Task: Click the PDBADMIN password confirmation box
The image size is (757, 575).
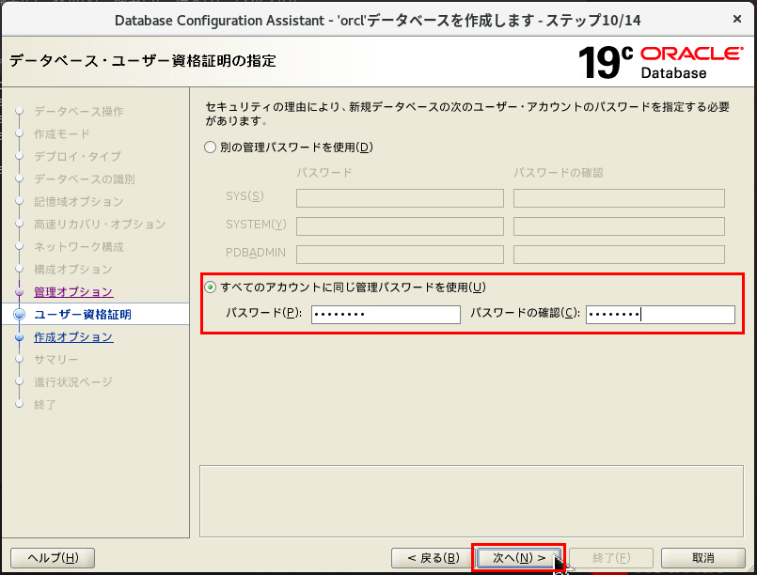Action: point(618,254)
